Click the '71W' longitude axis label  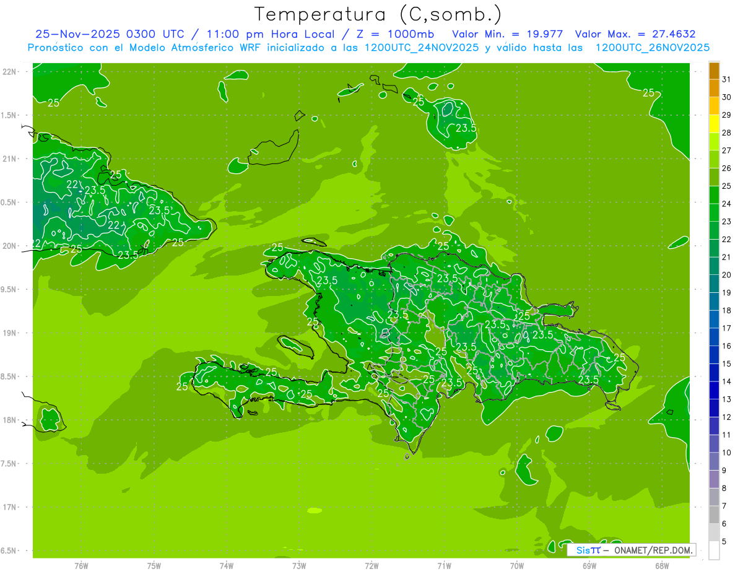pyautogui.click(x=444, y=566)
